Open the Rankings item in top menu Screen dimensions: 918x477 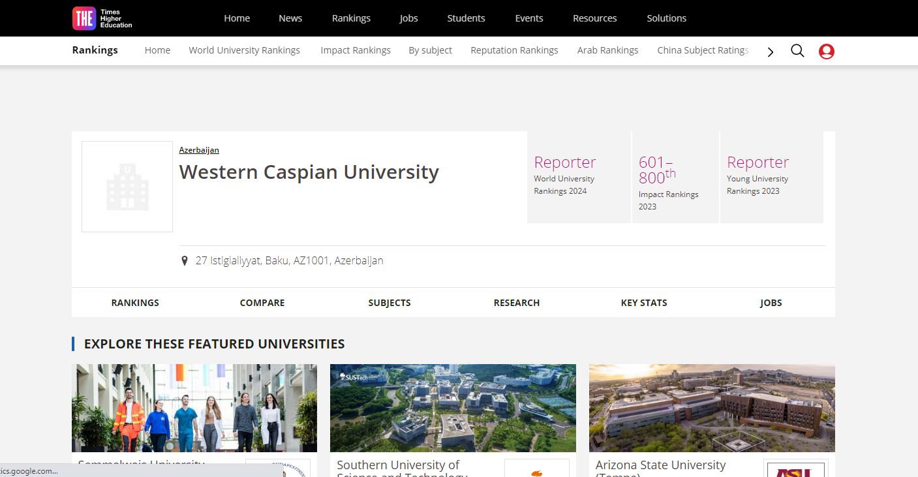point(351,18)
